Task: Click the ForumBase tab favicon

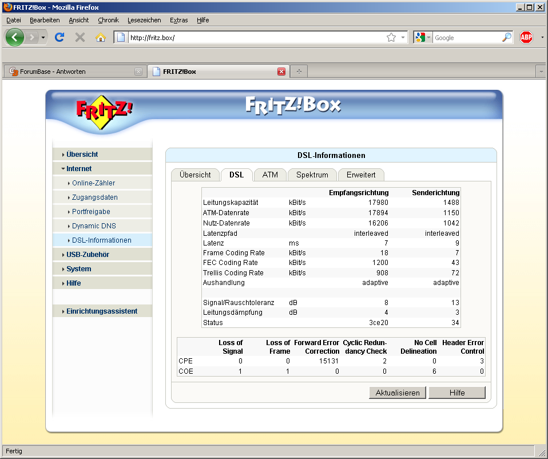Action: (x=14, y=72)
